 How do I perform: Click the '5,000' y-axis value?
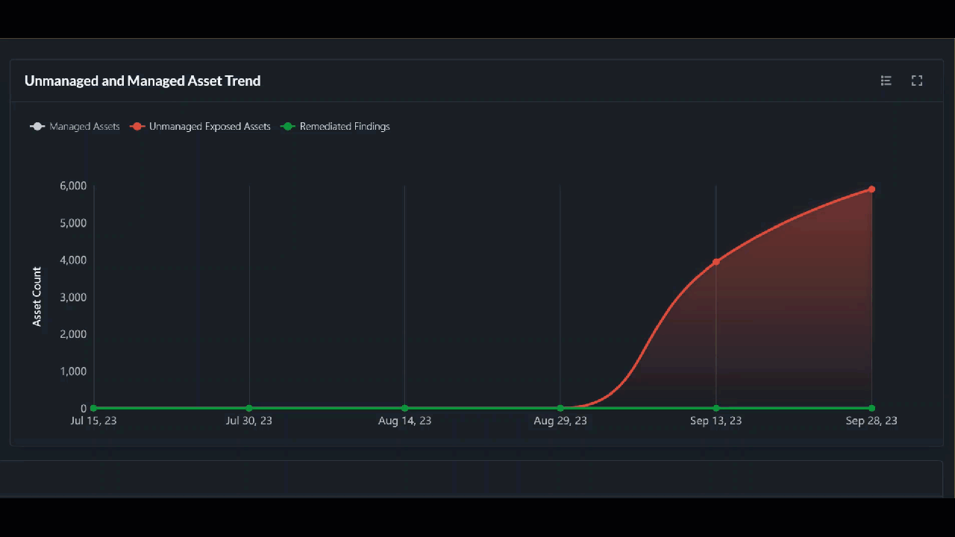pos(73,223)
